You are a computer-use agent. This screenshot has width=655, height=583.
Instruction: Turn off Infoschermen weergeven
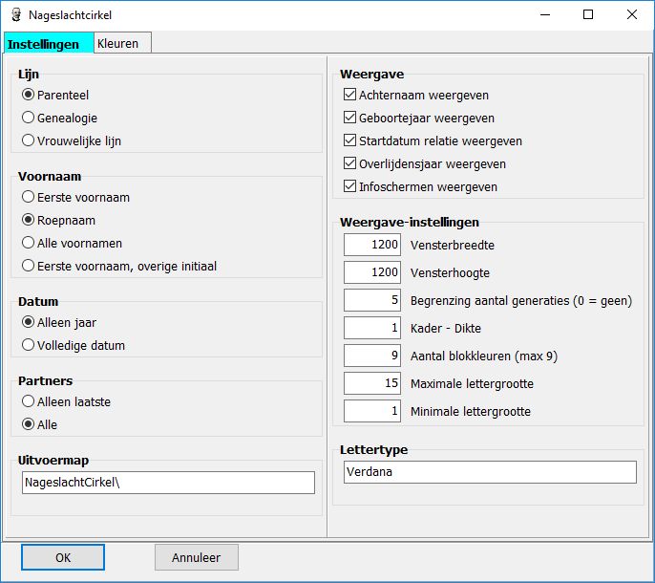[x=349, y=186]
